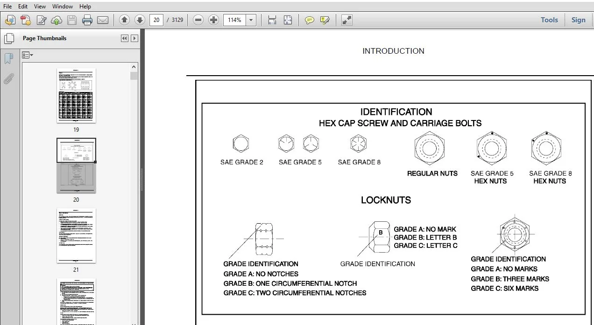Click the Save floppy disk icon
594x325 pixels.
[x=71, y=20]
